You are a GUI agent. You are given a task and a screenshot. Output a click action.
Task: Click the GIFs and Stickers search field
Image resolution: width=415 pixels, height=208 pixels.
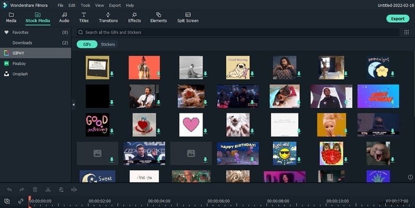tap(238, 32)
